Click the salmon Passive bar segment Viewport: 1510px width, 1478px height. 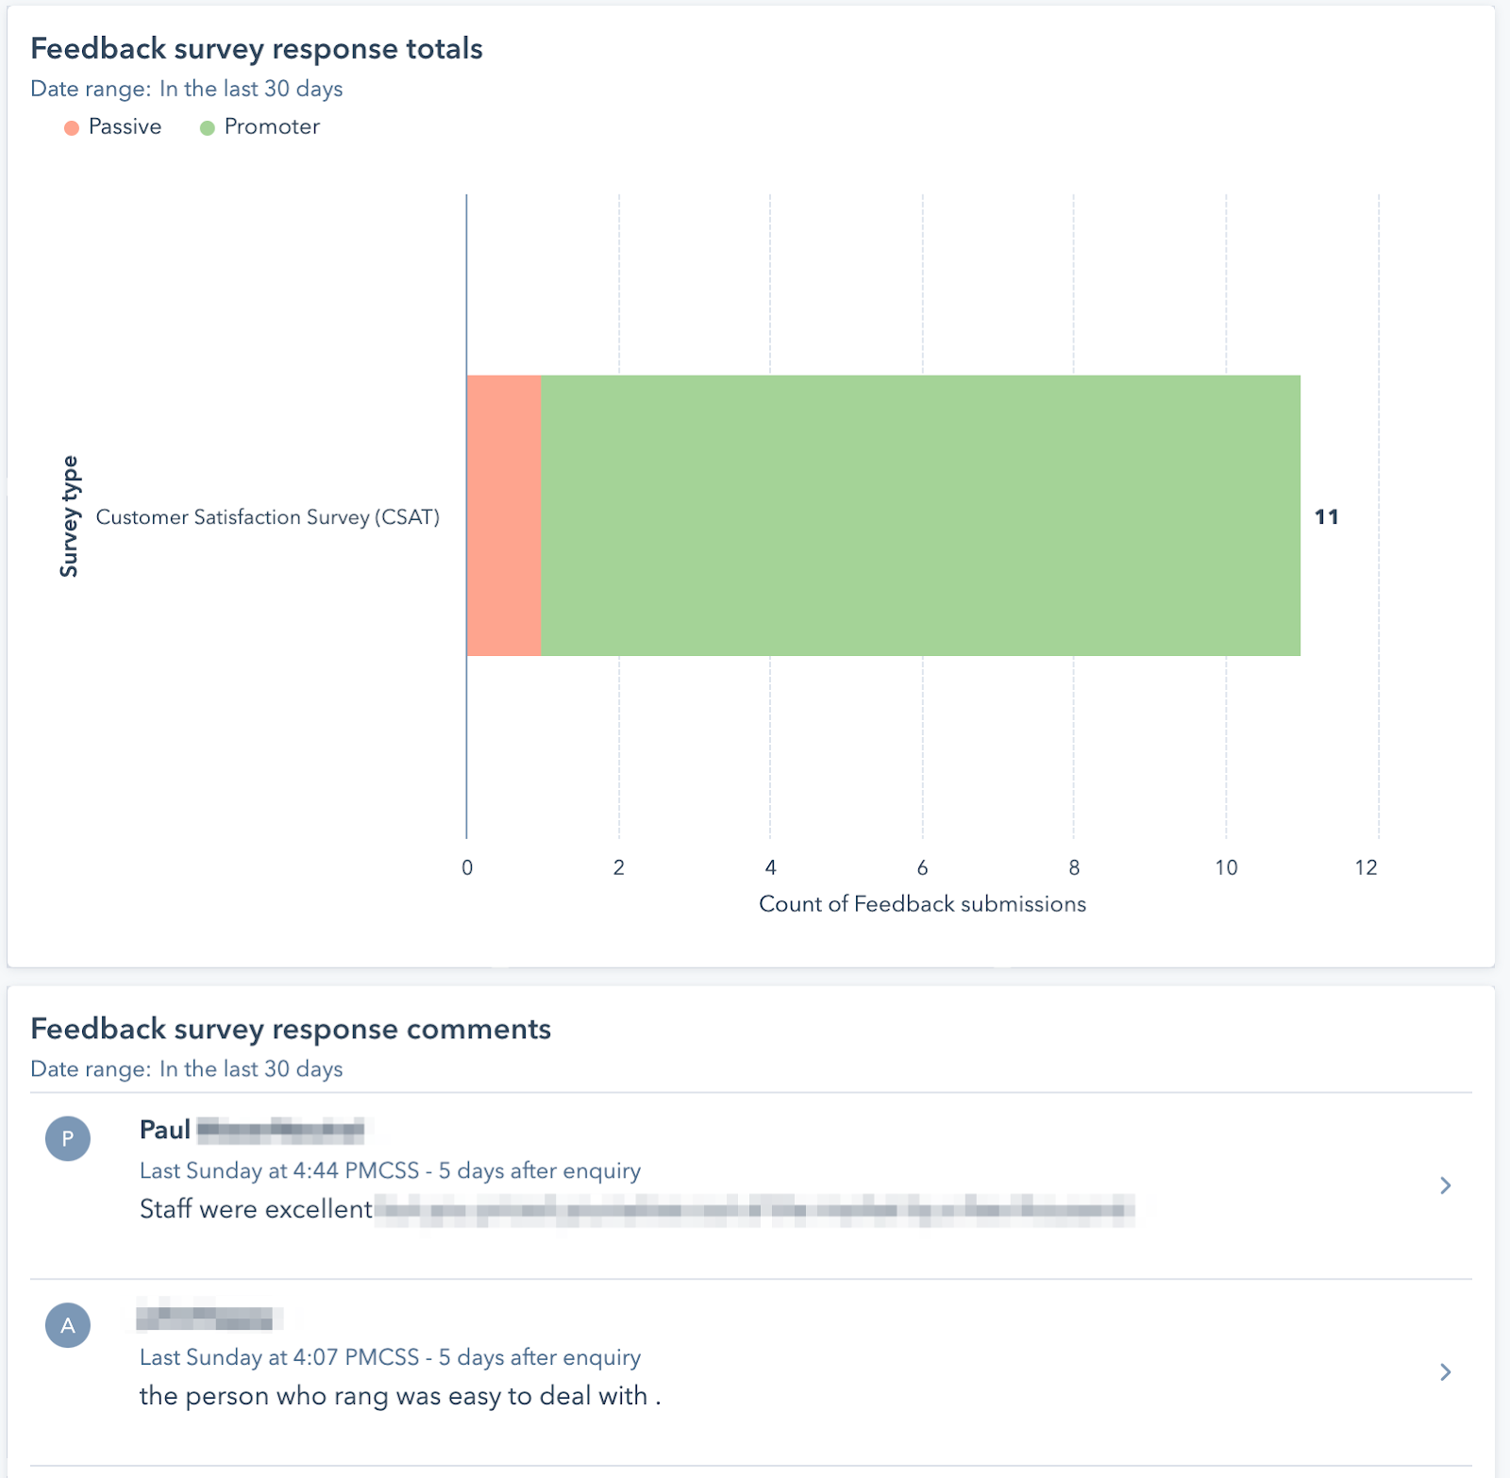[504, 515]
